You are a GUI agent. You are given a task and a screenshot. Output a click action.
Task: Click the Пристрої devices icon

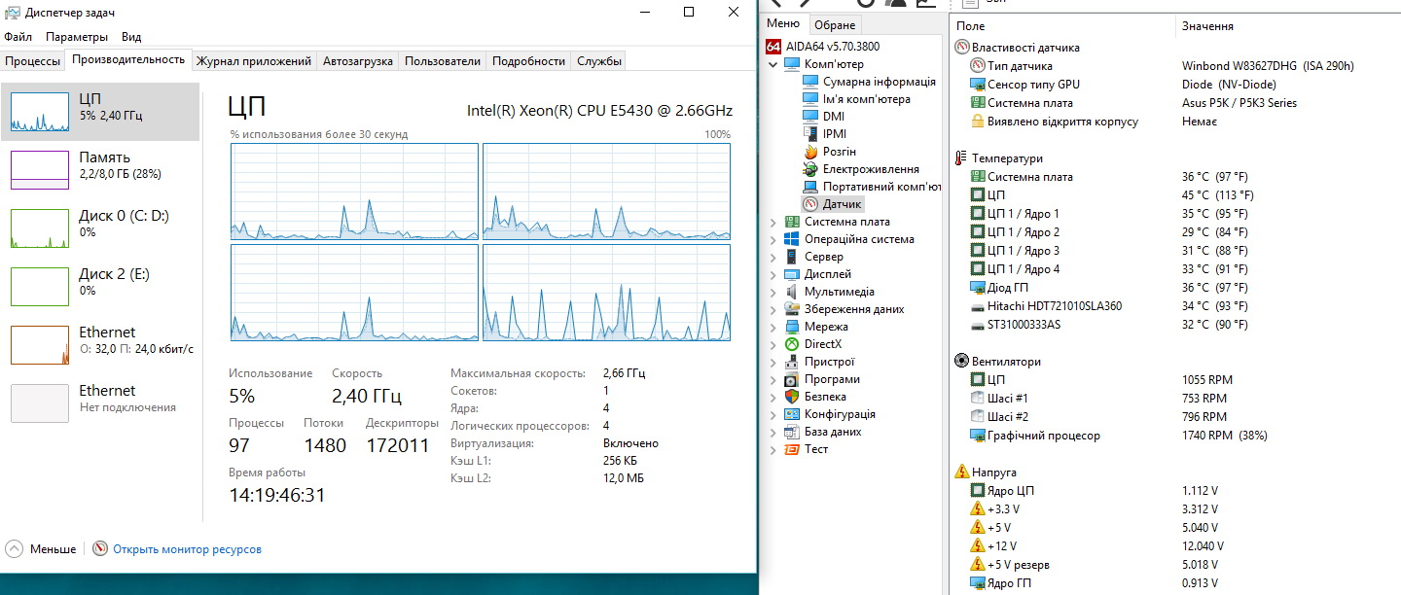(791, 362)
